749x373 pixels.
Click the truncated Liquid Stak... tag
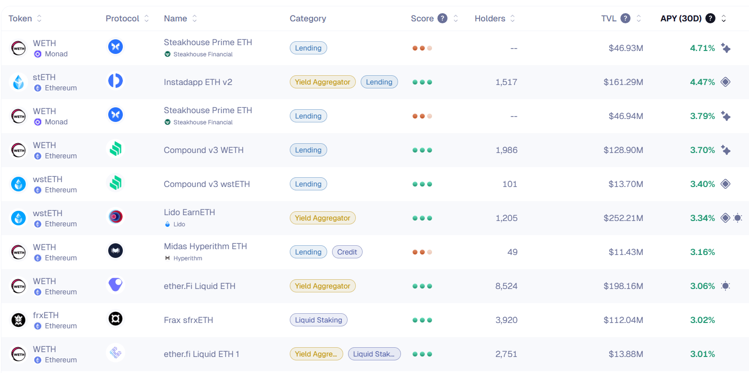point(374,354)
